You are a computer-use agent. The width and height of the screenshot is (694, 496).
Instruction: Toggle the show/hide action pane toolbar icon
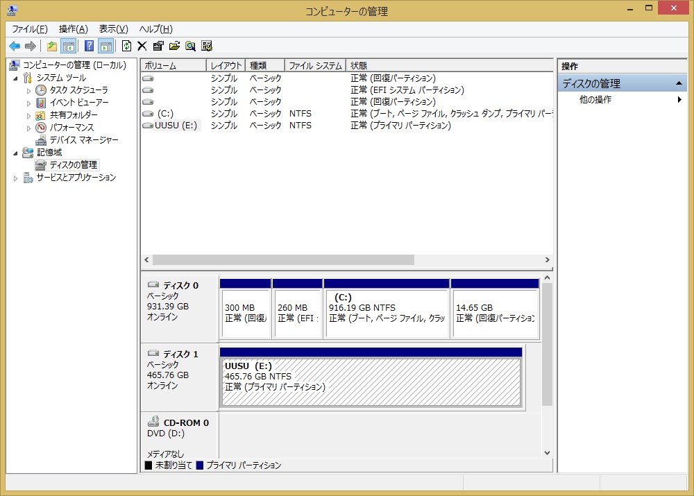click(105, 46)
